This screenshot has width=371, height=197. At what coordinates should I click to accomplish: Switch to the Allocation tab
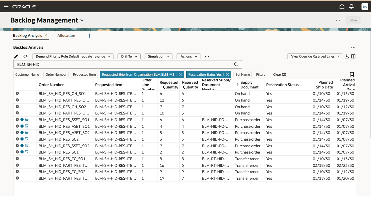[66, 35]
